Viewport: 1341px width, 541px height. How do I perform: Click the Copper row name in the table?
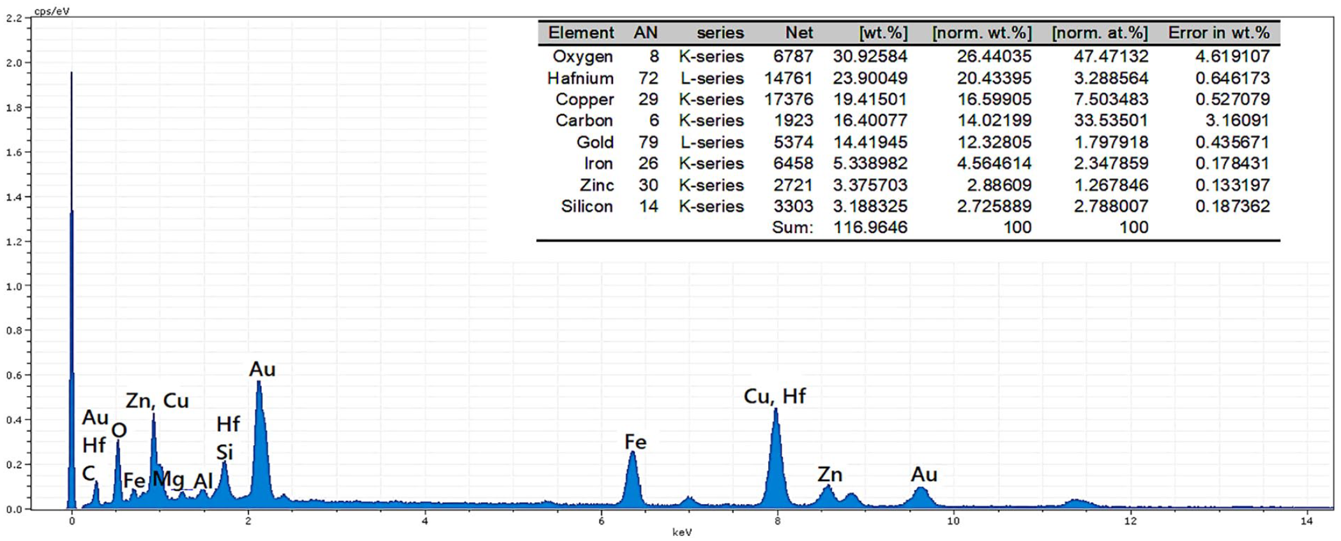(x=584, y=100)
